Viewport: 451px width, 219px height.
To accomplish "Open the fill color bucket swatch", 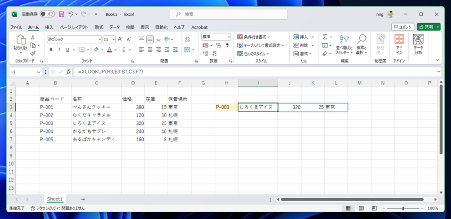I will point(96,50).
